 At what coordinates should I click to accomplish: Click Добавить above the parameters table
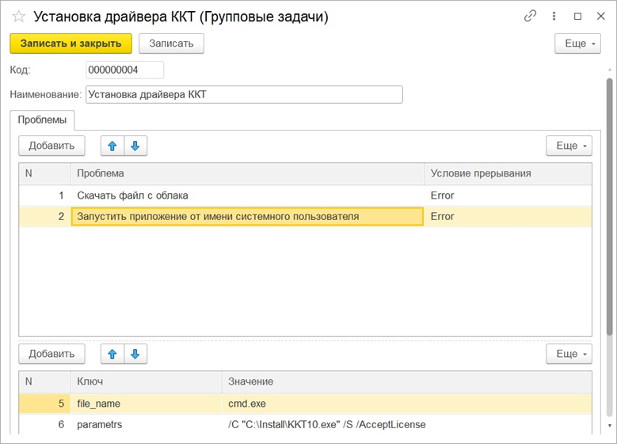tap(51, 354)
